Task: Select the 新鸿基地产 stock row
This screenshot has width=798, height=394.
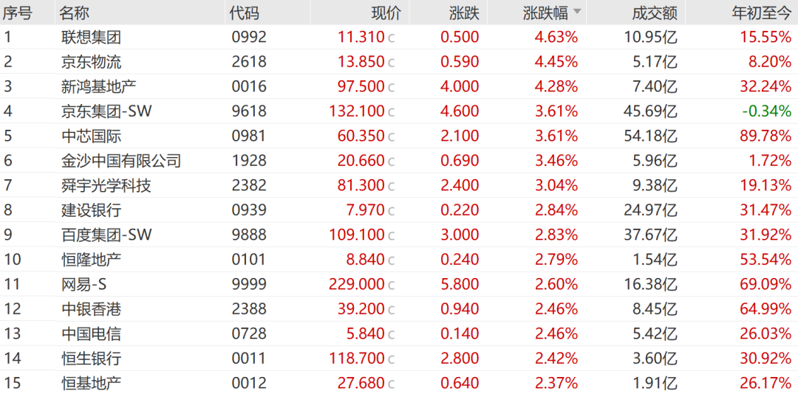Action: [x=98, y=86]
